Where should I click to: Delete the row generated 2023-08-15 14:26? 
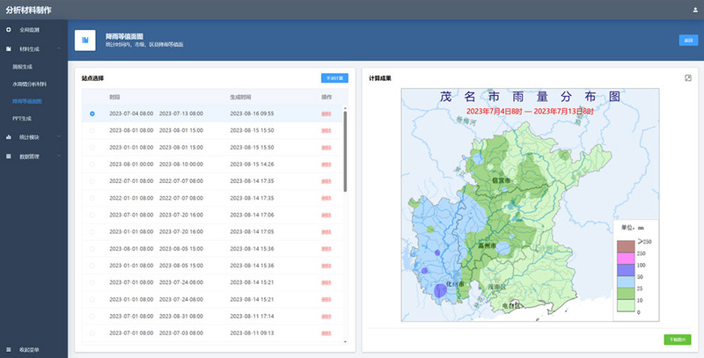pyautogui.click(x=326, y=164)
